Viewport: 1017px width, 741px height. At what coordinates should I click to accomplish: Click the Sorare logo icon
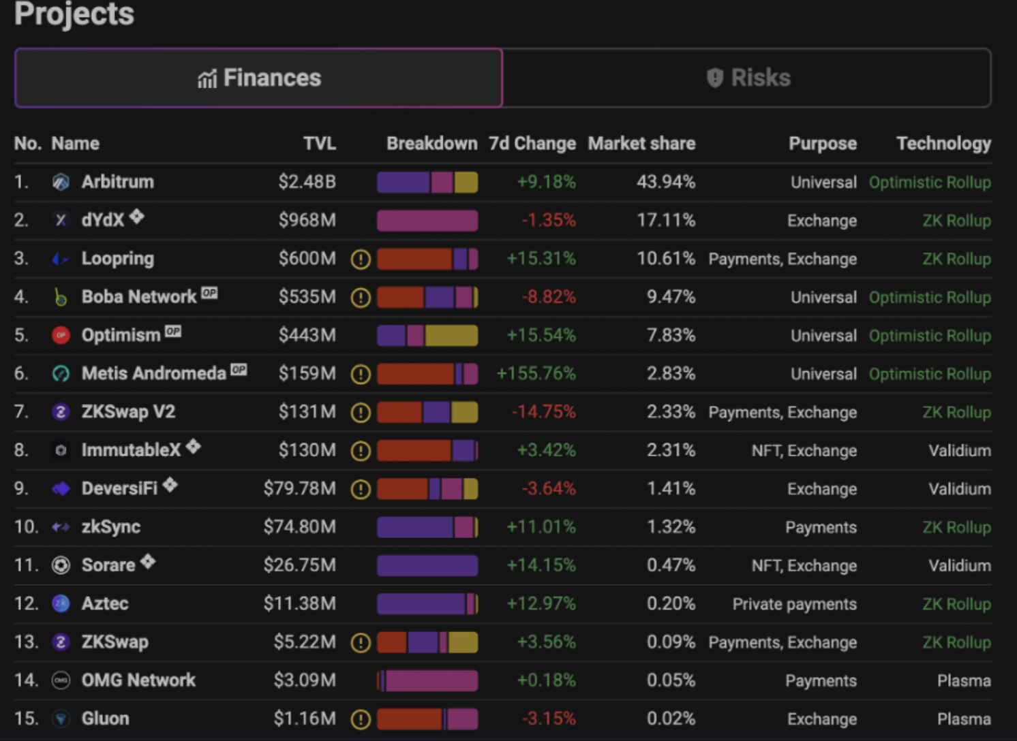coord(61,565)
